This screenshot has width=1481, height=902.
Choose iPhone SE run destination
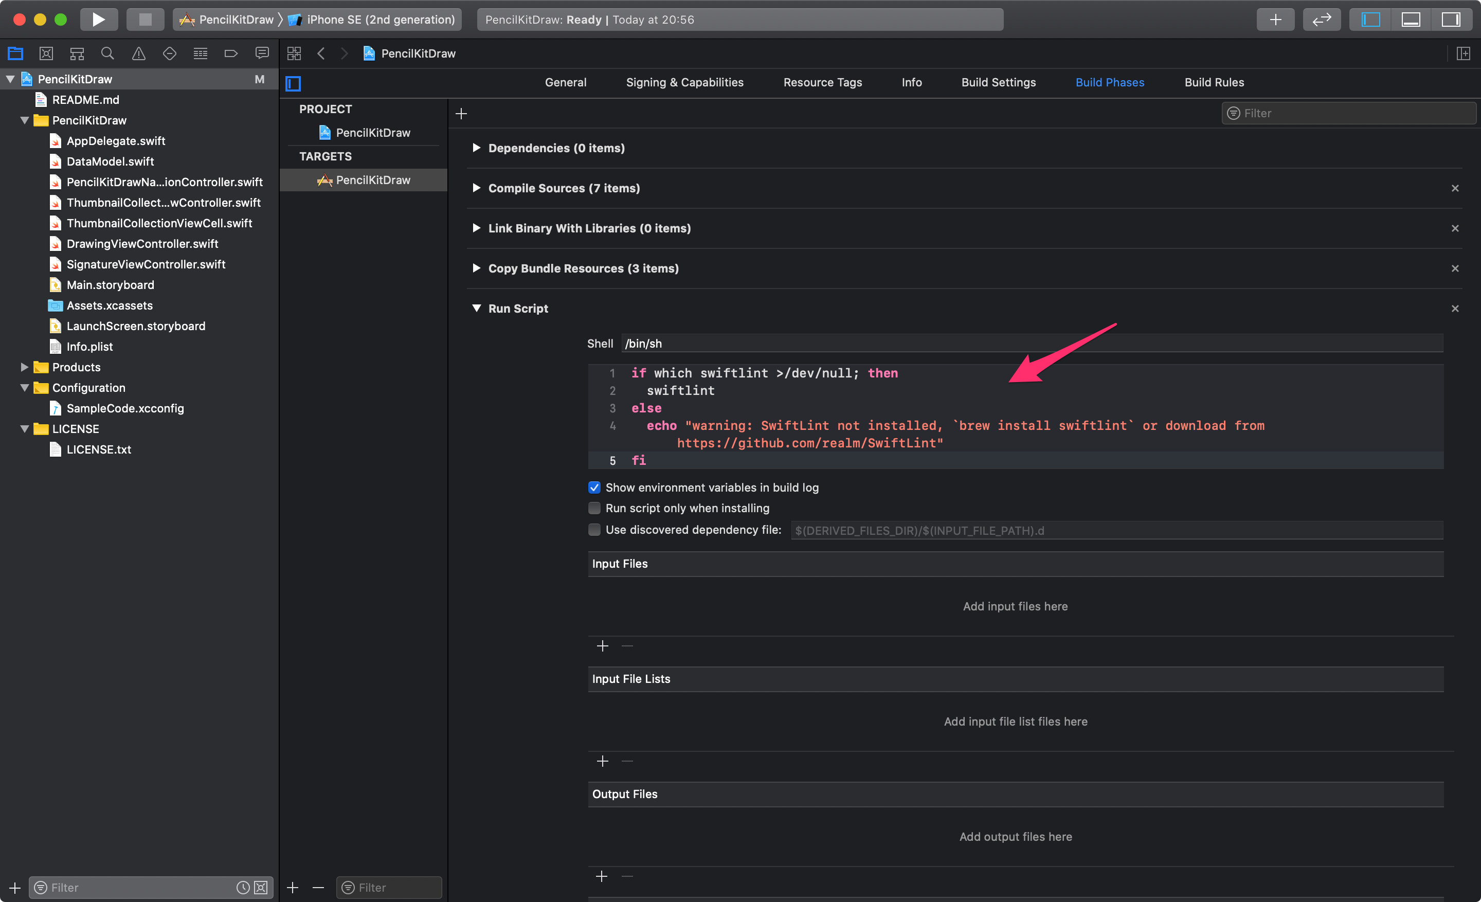tap(372, 19)
